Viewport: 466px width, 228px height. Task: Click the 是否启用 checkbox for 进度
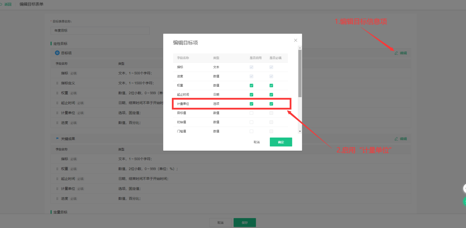[251, 76]
